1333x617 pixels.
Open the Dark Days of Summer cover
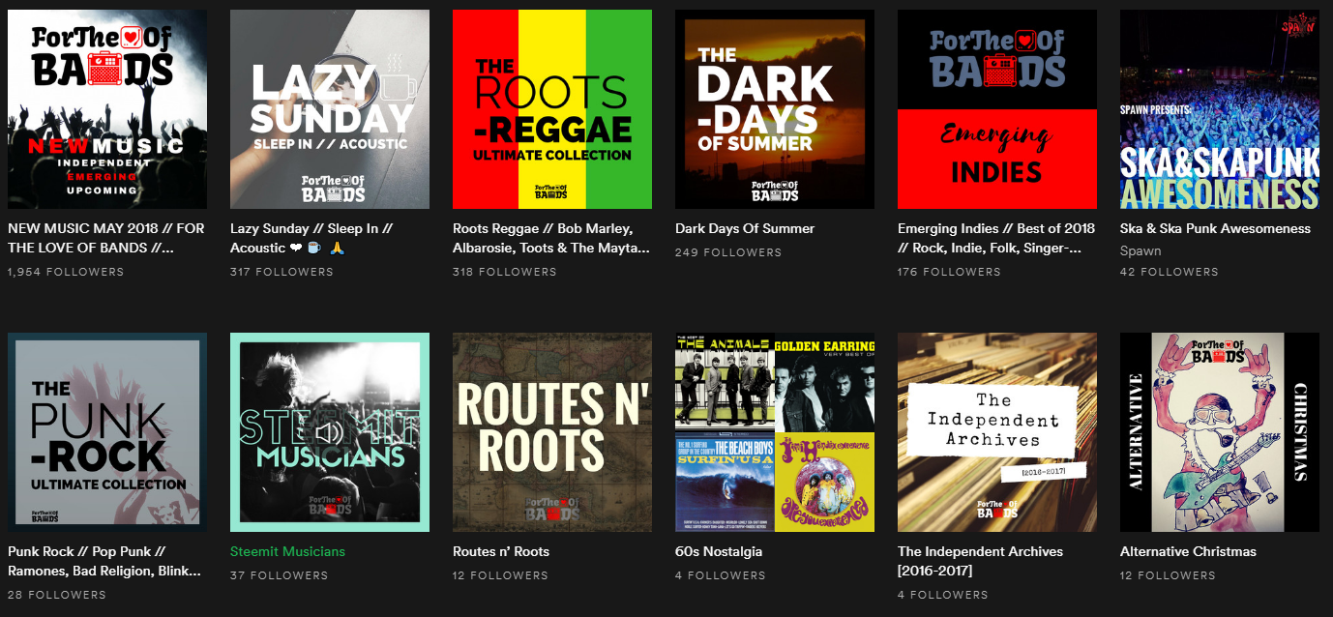pos(775,109)
